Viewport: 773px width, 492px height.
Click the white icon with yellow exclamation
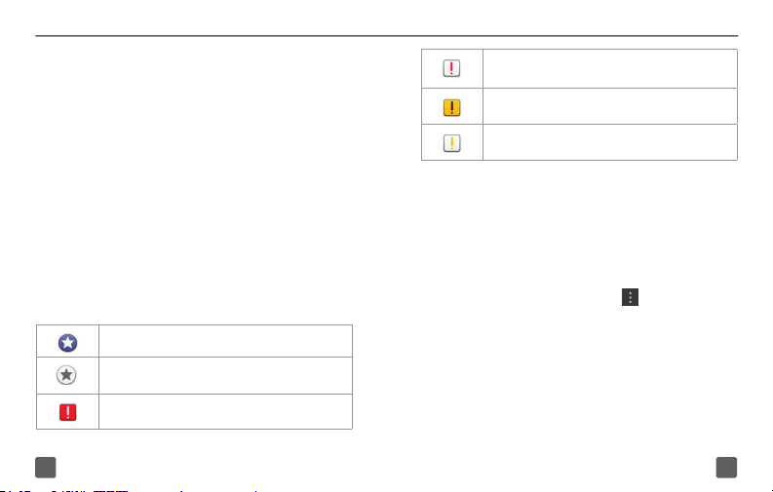(451, 143)
